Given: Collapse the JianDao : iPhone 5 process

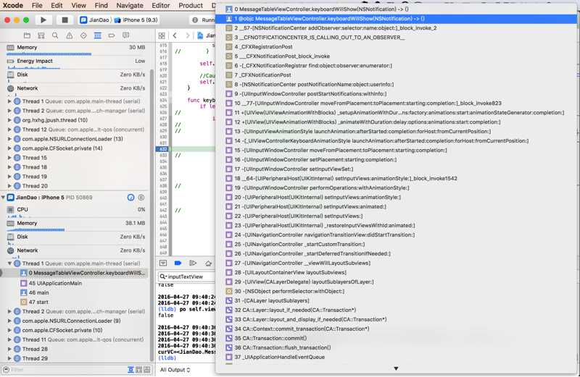Looking at the screenshot, I should point(3,198).
